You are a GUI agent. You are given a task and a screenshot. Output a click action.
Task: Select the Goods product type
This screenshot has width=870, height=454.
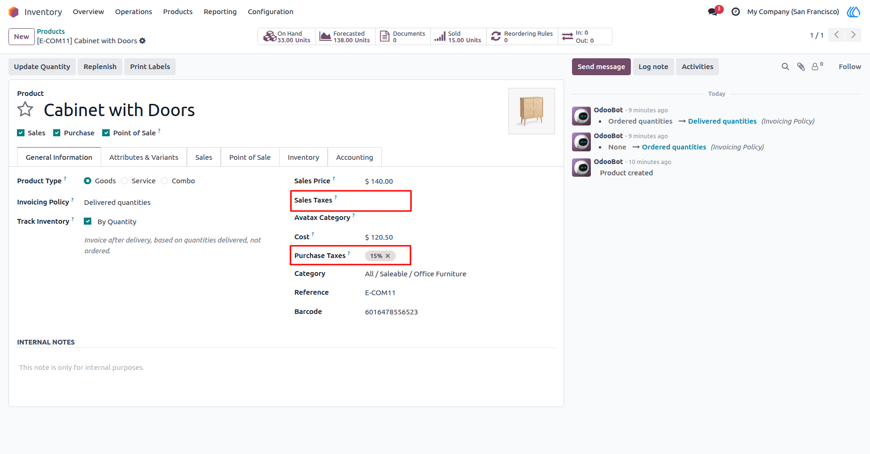click(x=88, y=181)
